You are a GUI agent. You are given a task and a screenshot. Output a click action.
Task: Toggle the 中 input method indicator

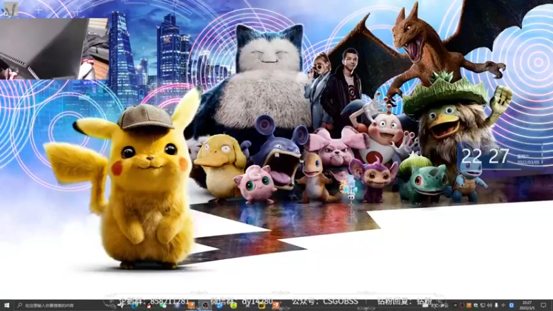503,305
